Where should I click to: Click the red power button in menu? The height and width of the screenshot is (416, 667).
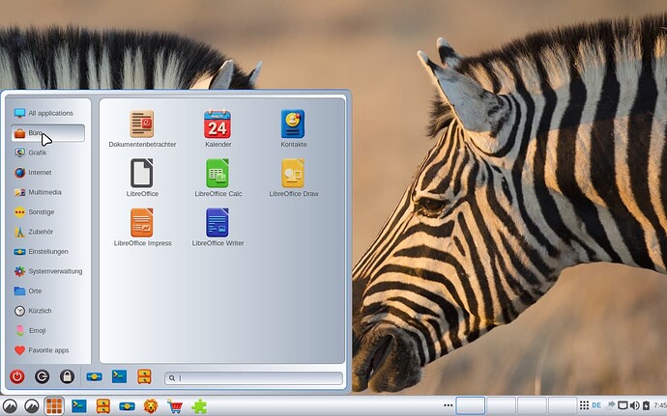pyautogui.click(x=17, y=376)
